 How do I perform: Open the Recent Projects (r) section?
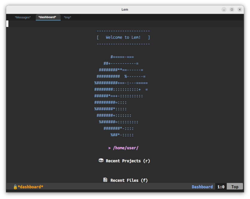(128, 161)
